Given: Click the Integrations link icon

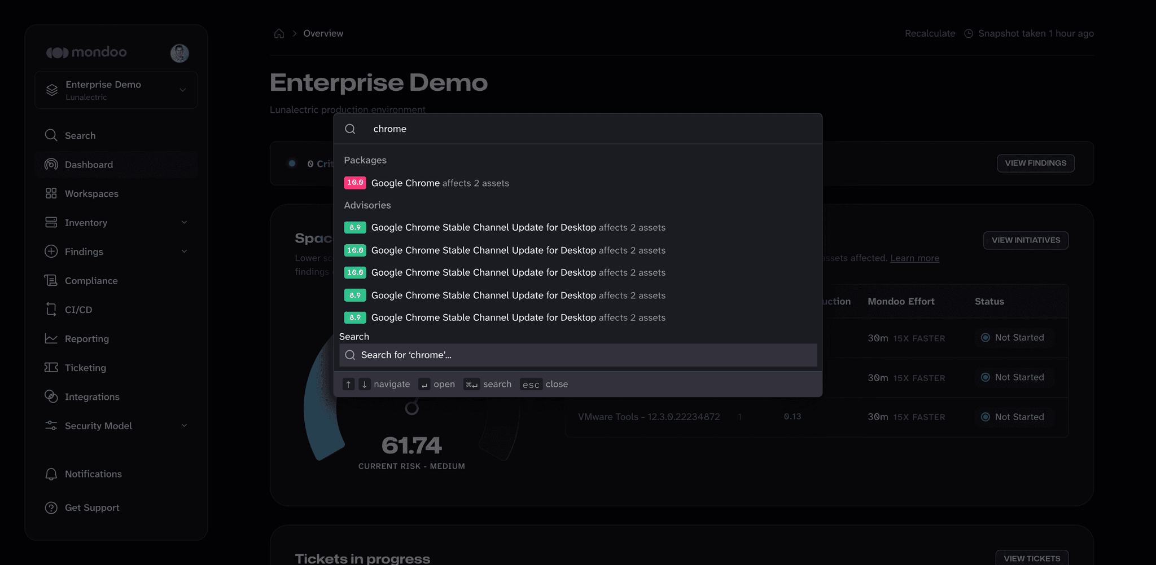Looking at the screenshot, I should click(x=51, y=396).
